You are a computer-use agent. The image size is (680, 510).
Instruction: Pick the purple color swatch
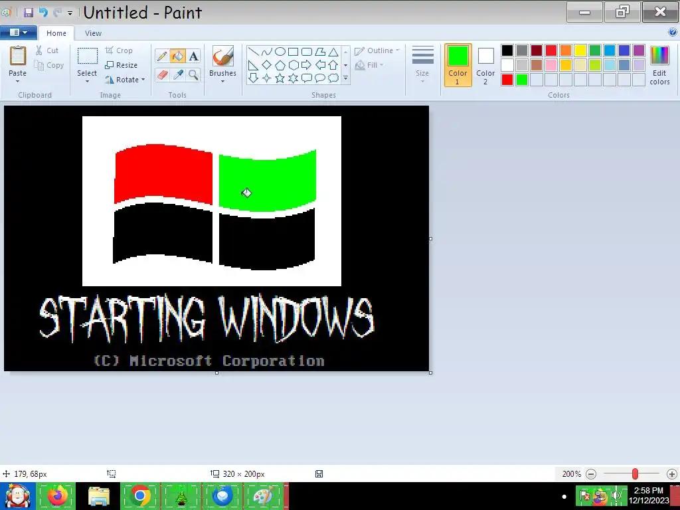coord(639,50)
